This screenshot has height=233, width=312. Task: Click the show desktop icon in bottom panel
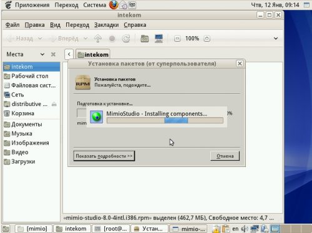[x=6, y=229]
